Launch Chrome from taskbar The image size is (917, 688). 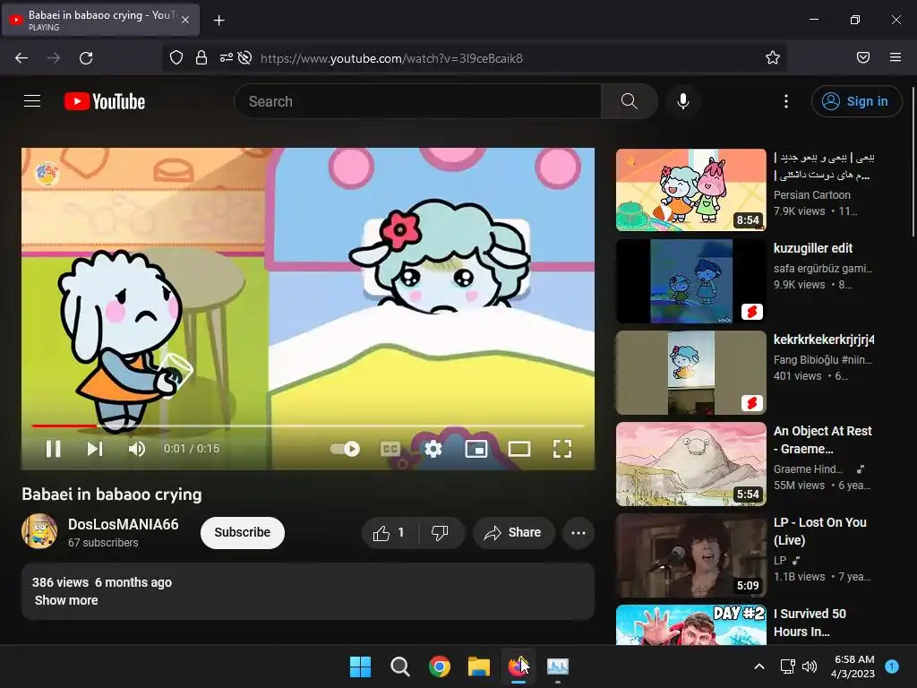pos(439,666)
